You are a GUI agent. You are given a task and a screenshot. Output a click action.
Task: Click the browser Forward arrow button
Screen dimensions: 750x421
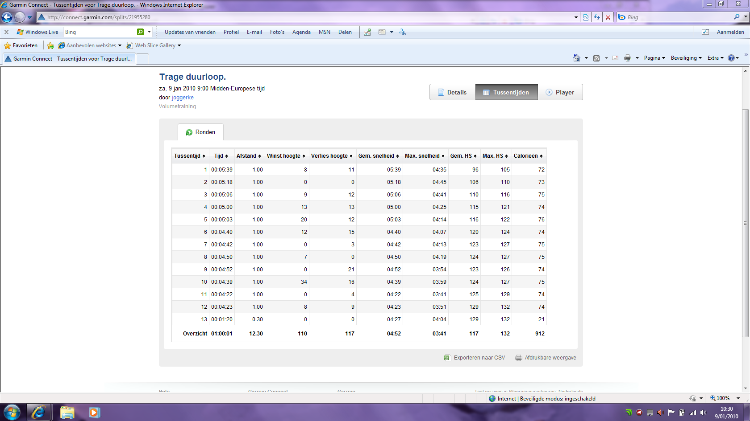(x=20, y=17)
